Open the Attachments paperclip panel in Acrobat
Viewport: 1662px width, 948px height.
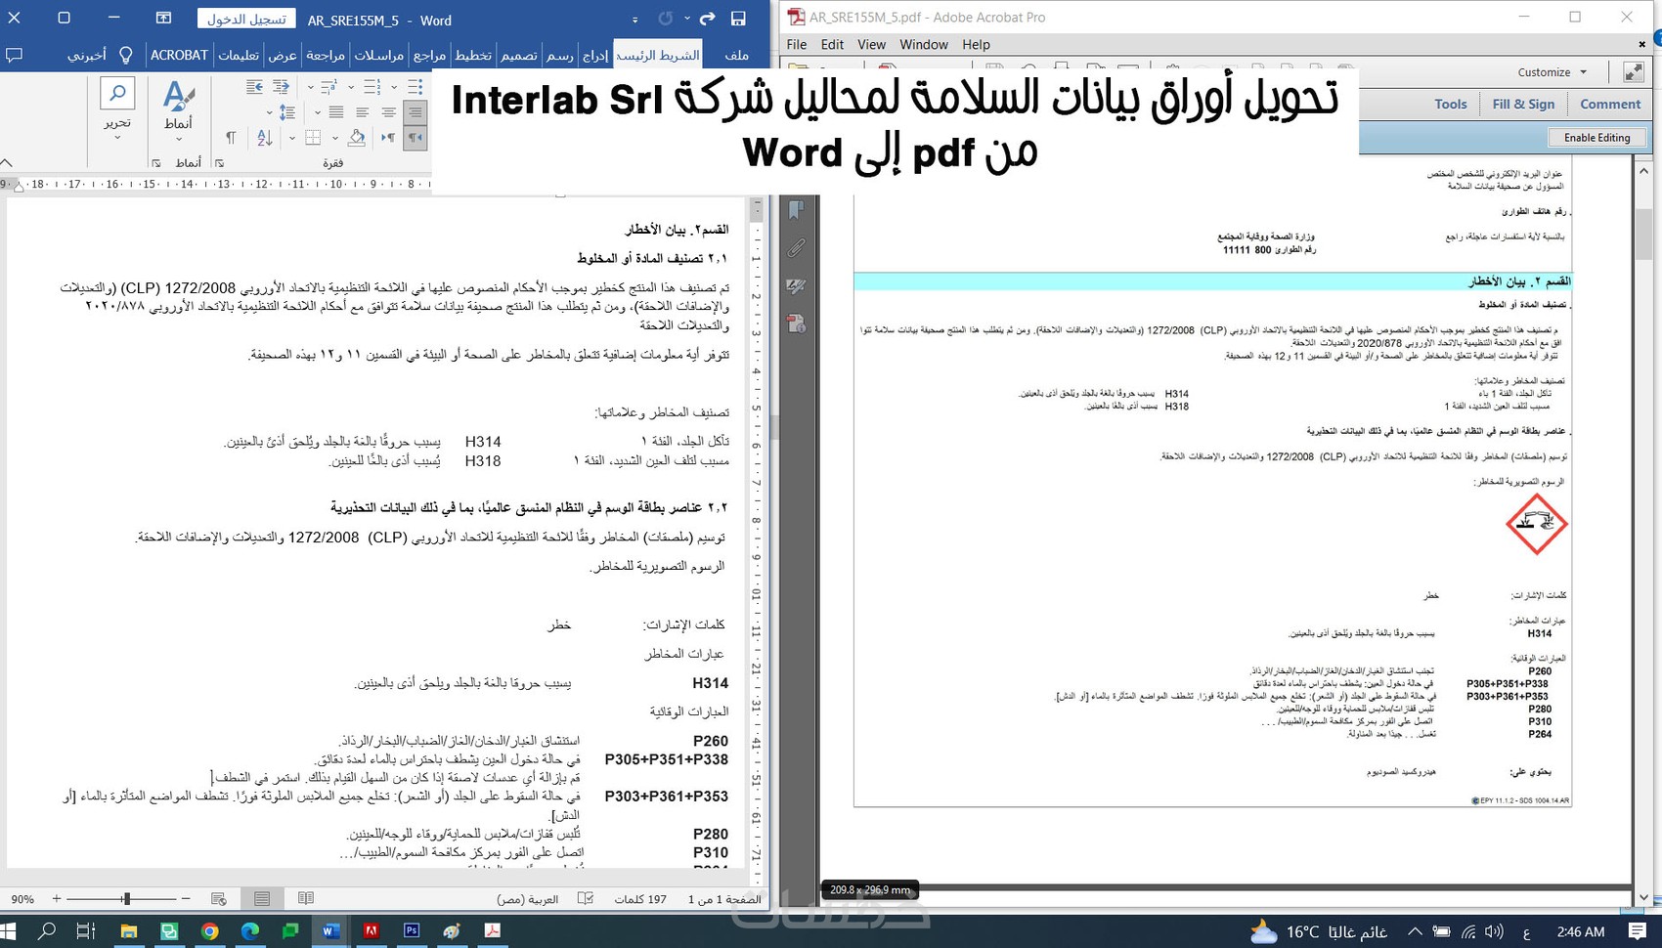pyautogui.click(x=797, y=248)
